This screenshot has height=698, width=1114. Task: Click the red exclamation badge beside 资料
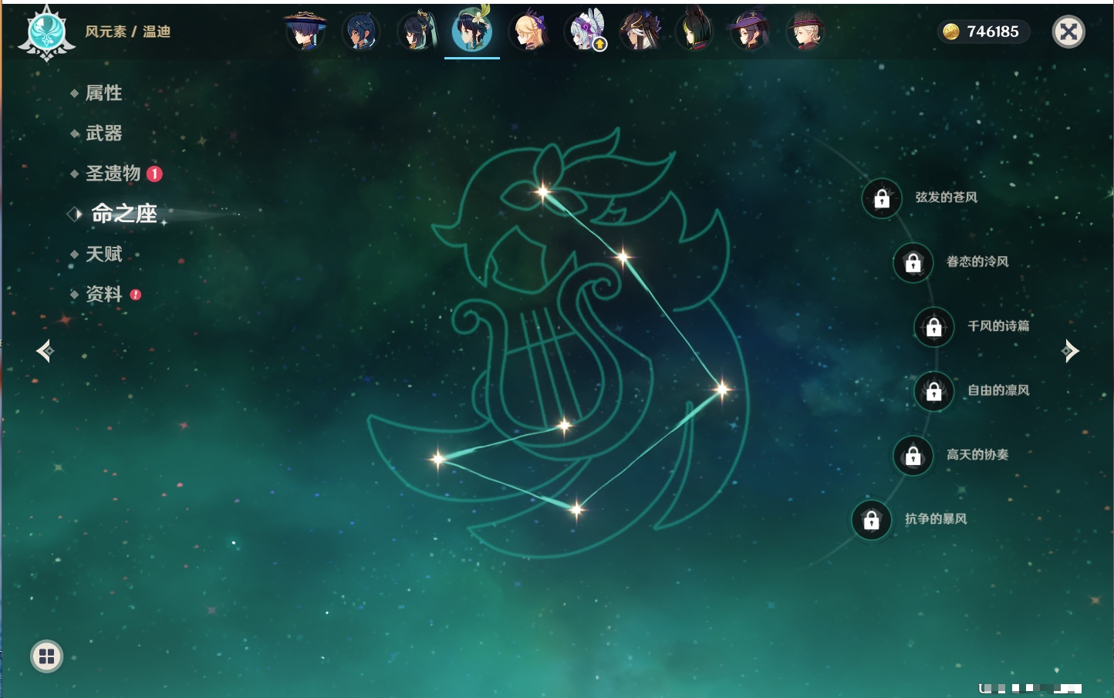coord(136,295)
